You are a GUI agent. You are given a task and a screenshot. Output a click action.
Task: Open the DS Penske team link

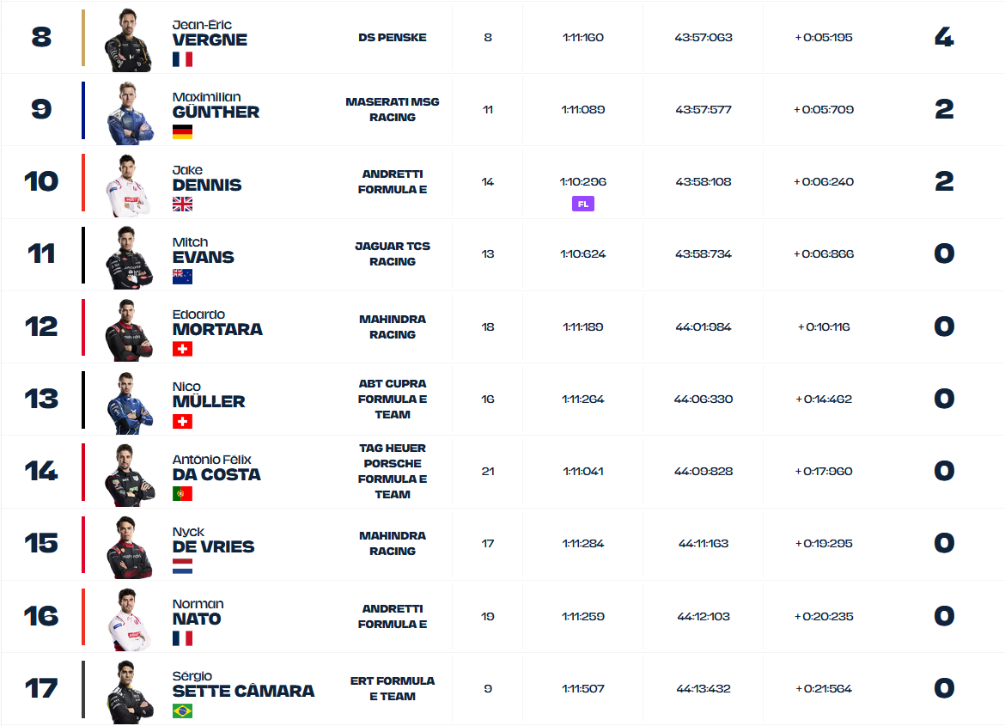[x=392, y=38]
